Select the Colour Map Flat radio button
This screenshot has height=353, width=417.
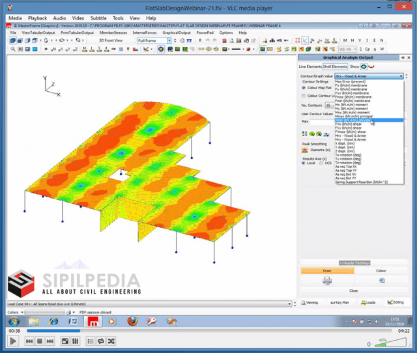point(304,87)
